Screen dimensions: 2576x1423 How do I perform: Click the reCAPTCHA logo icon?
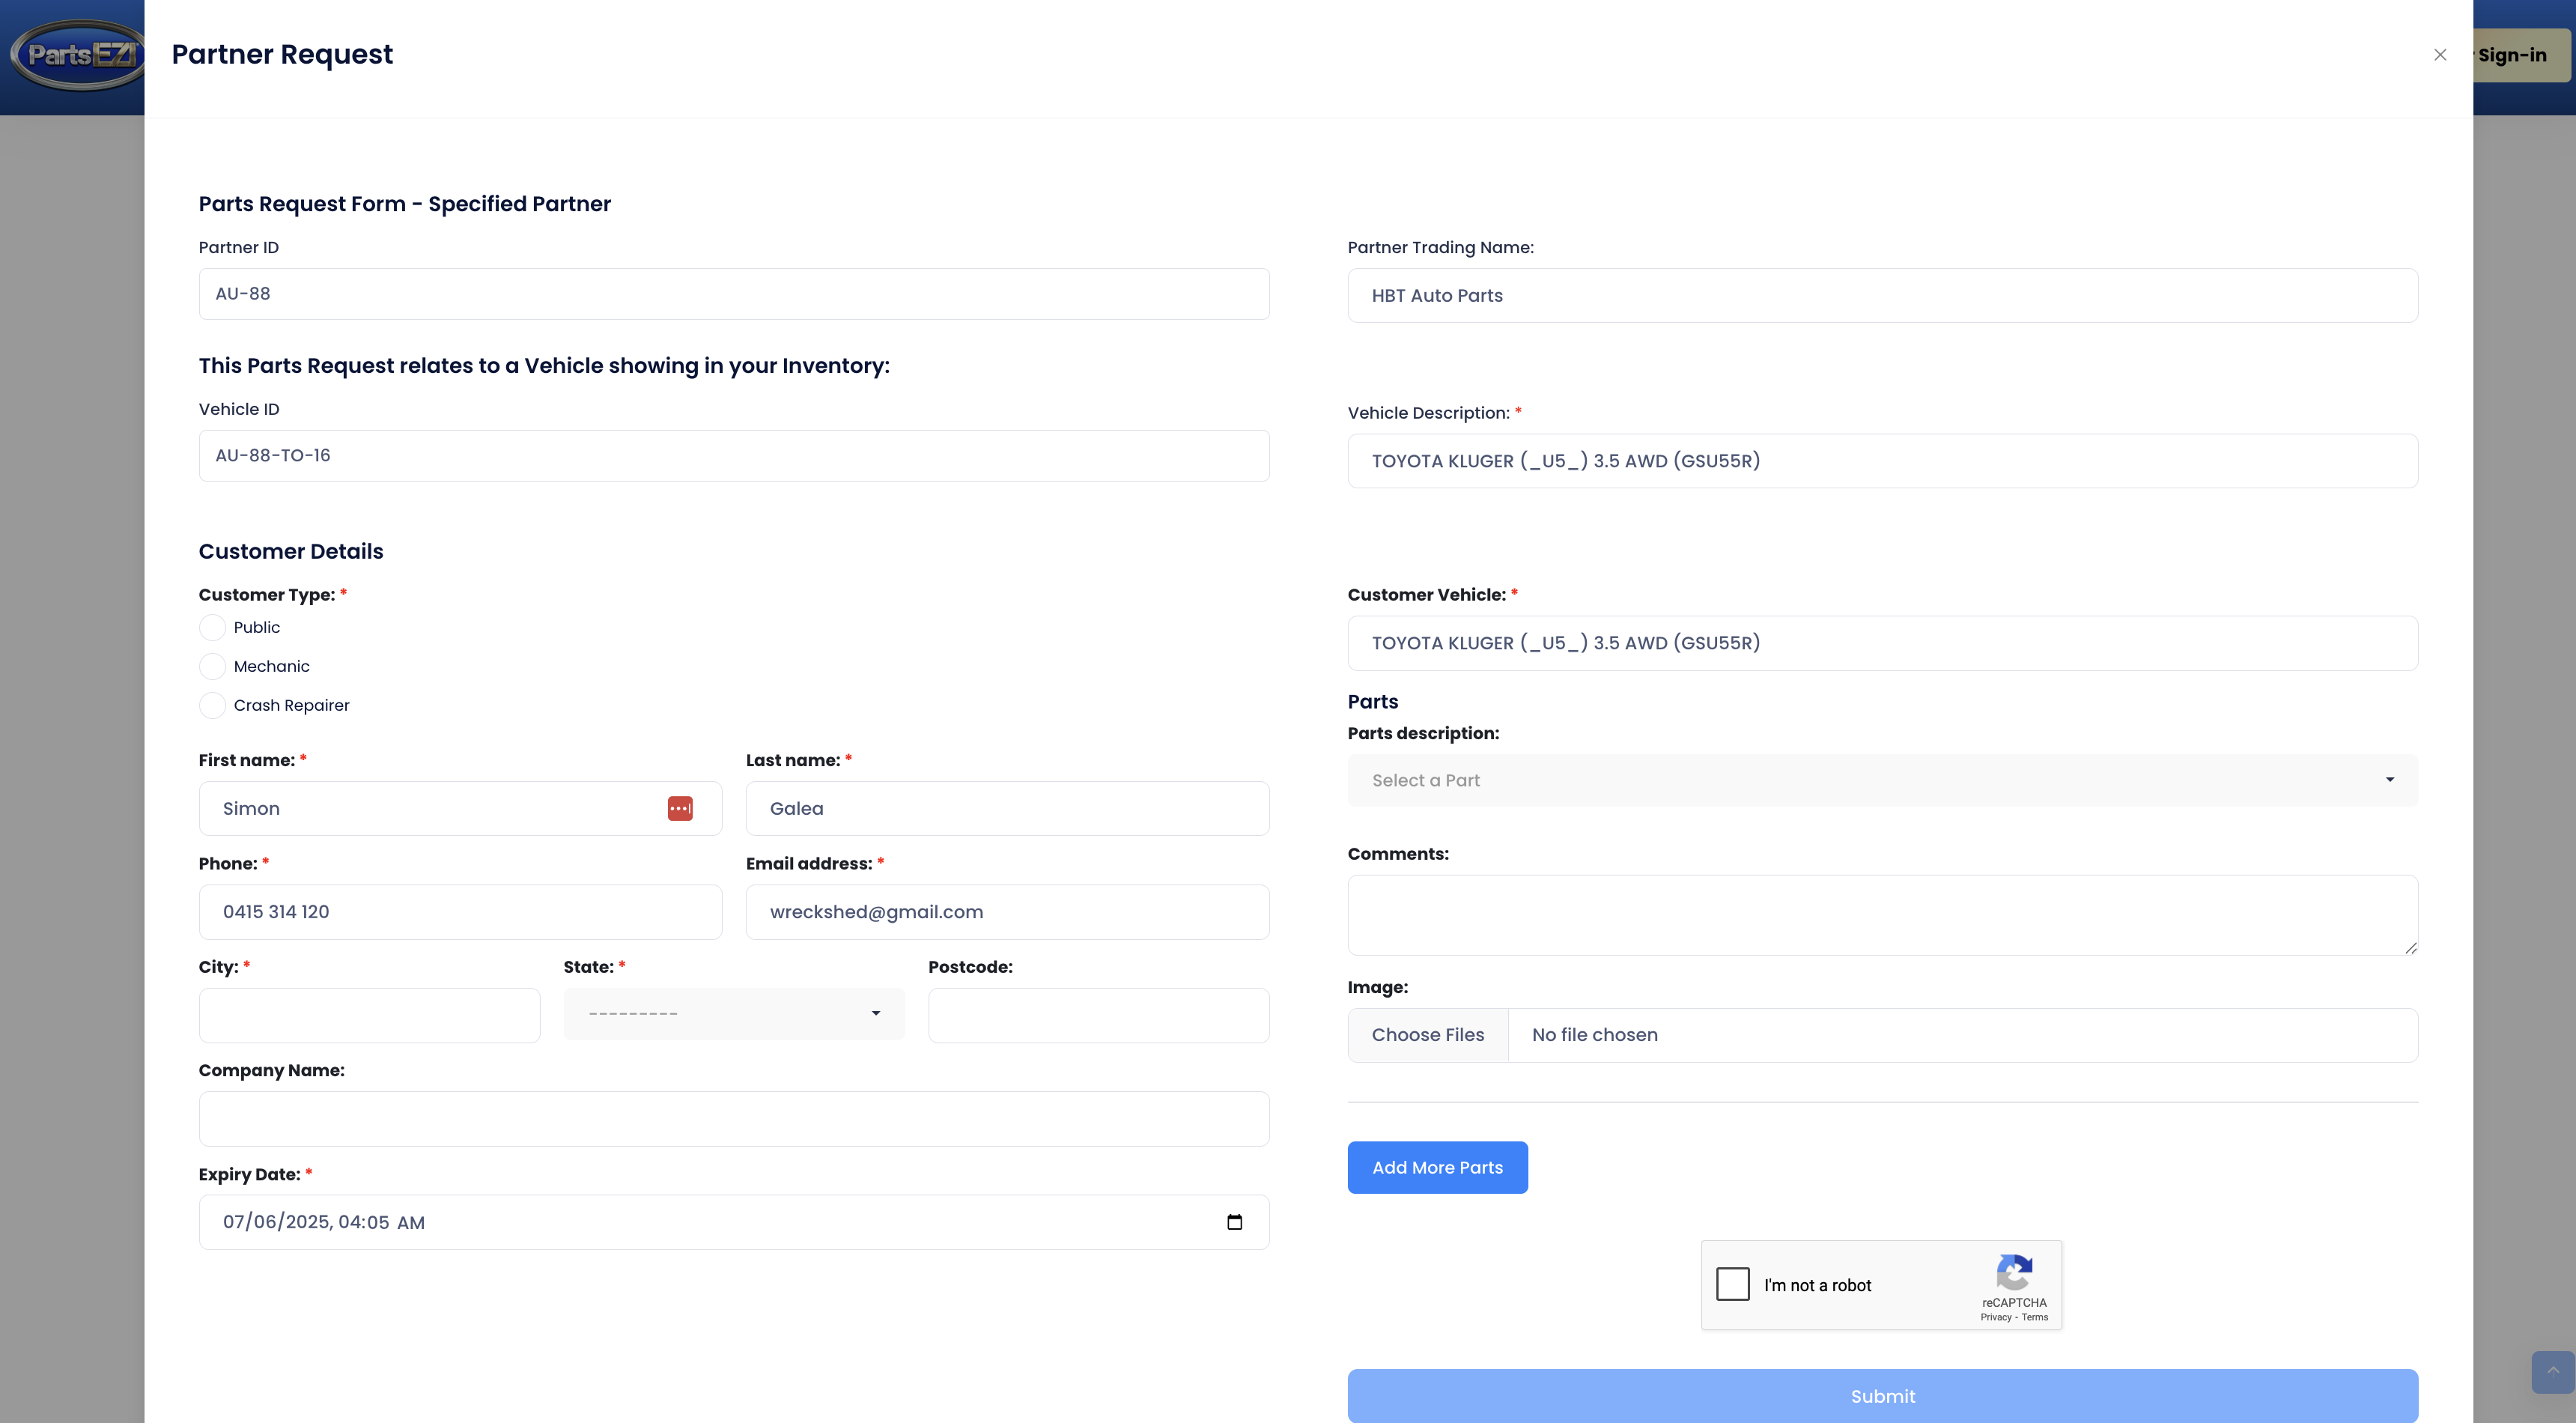pos(2014,1272)
